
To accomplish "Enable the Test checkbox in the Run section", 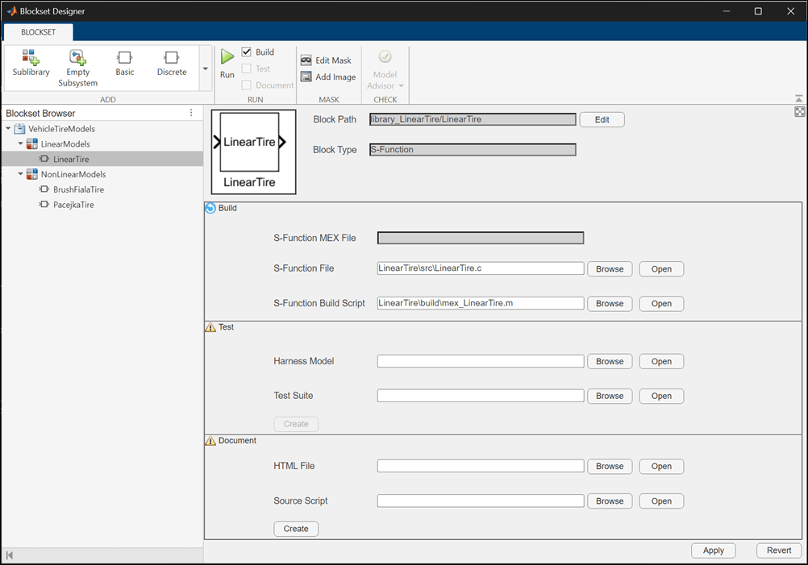I will pyautogui.click(x=247, y=68).
